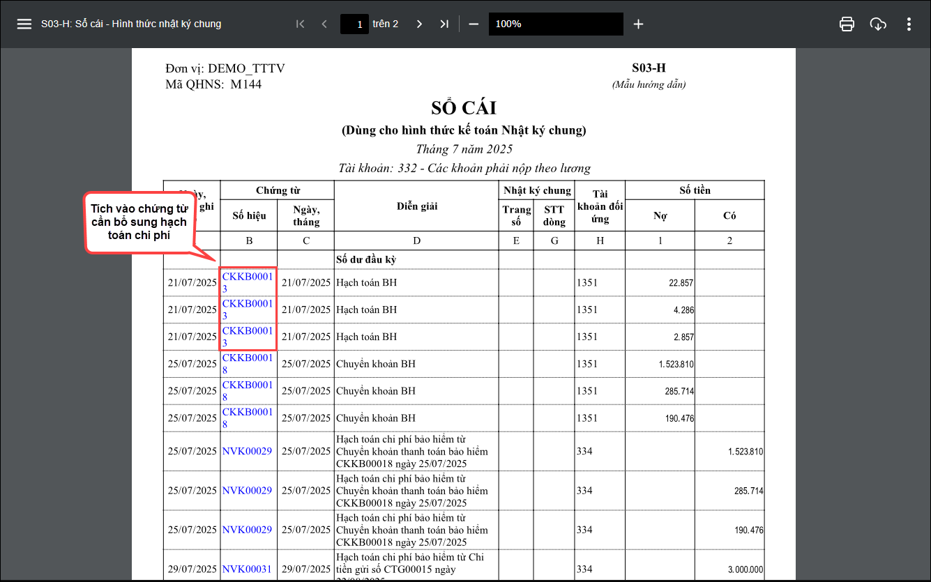The image size is (931, 582).
Task: Open the NVK00031 voucher link
Action: pos(247,569)
